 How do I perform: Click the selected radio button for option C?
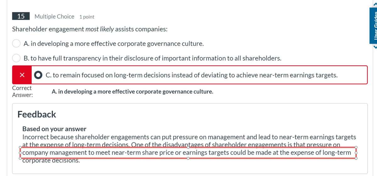coord(39,75)
